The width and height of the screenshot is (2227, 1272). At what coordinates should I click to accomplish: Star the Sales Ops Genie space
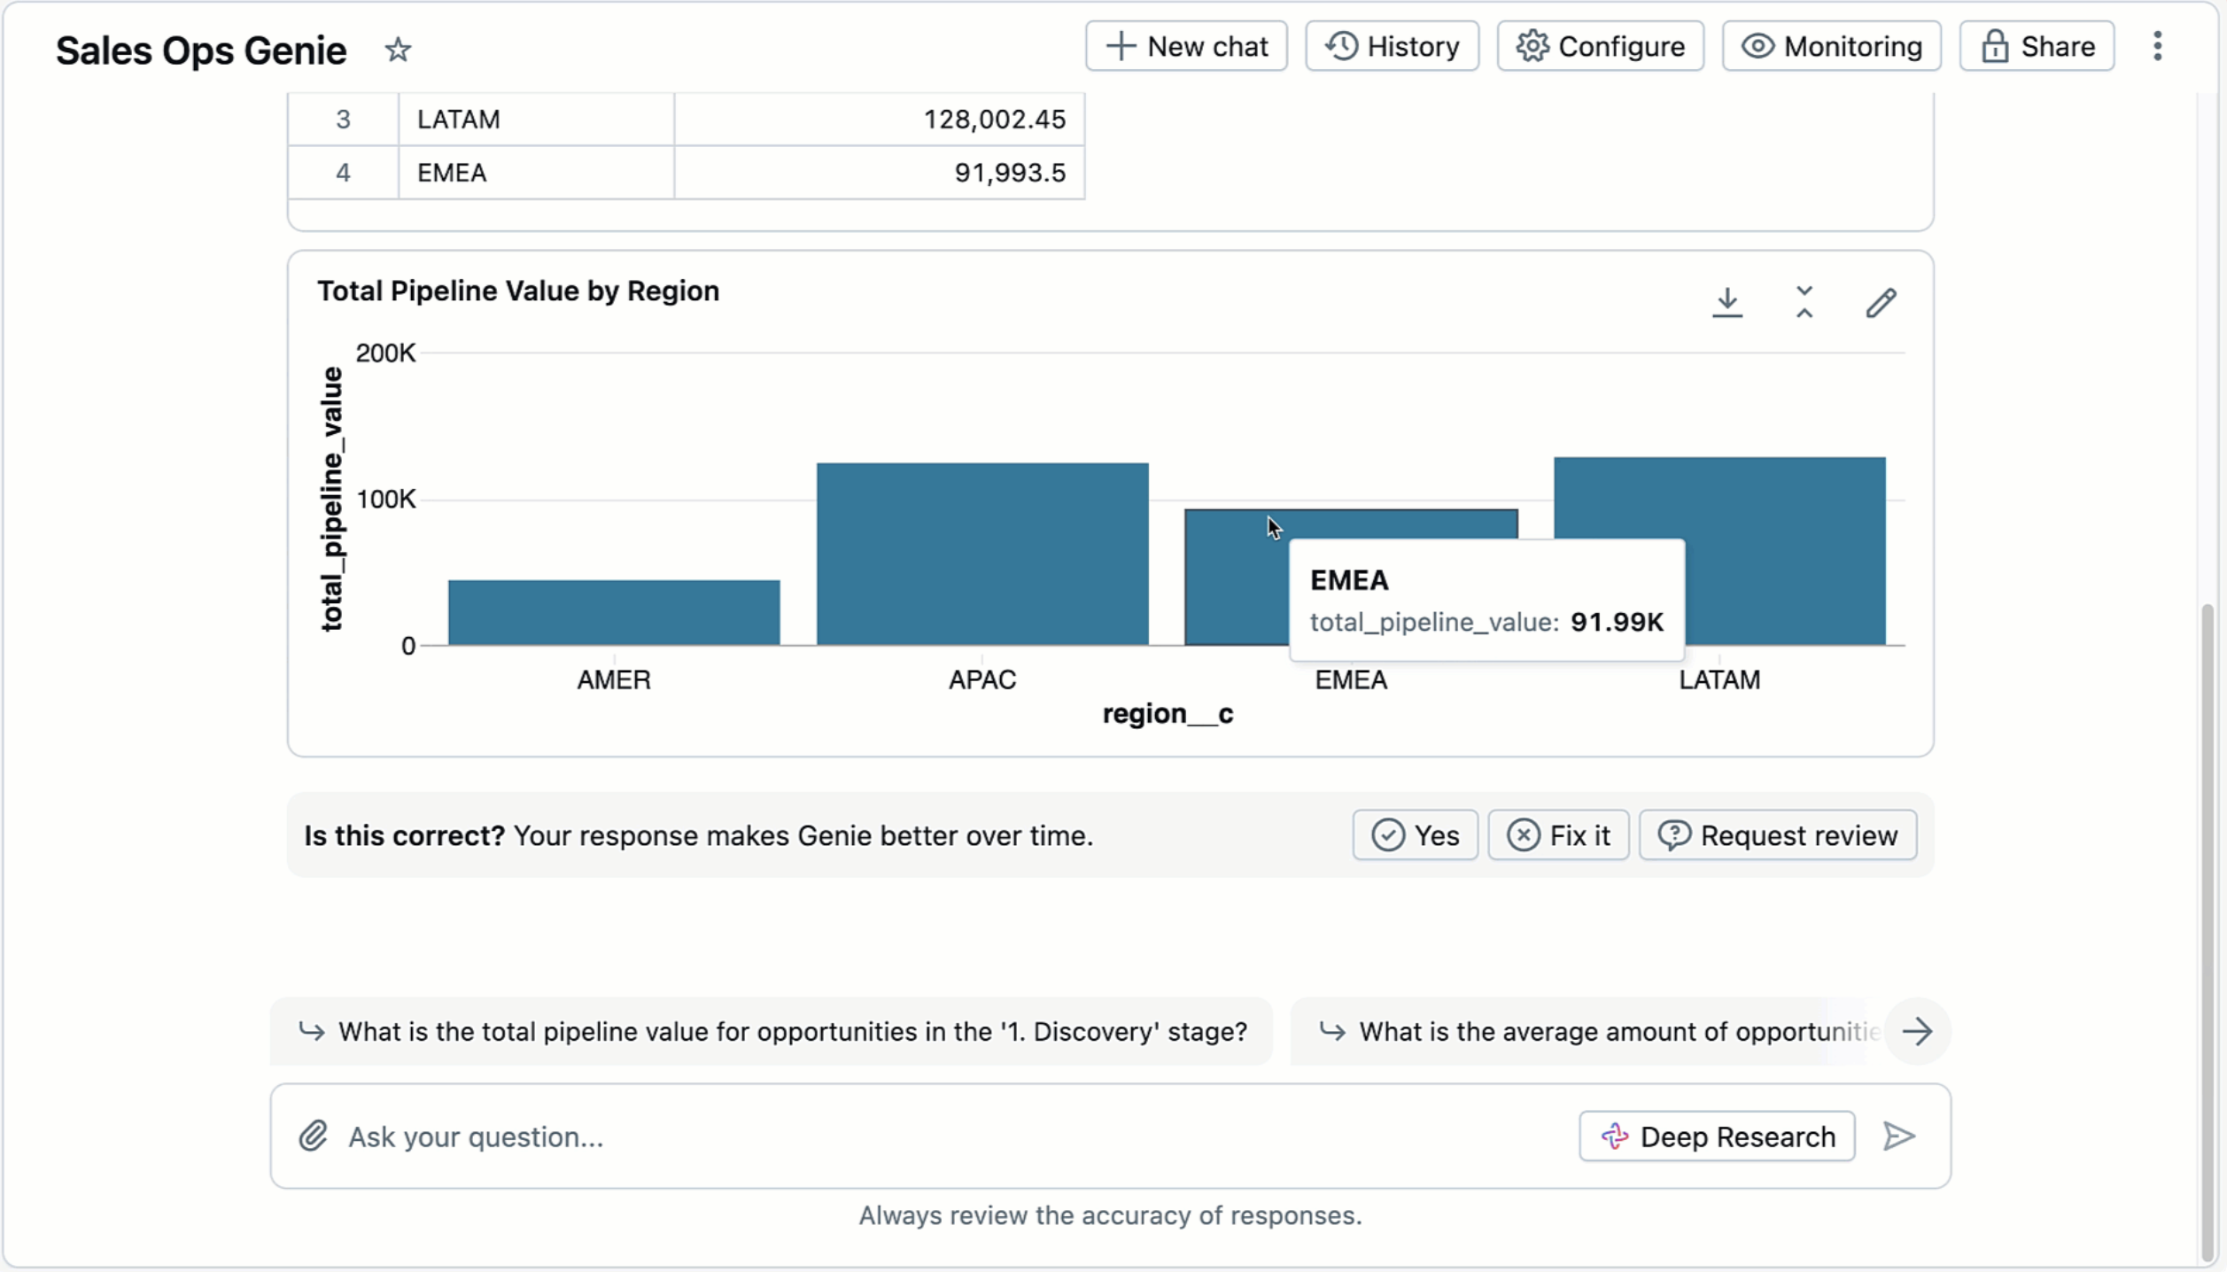(398, 50)
